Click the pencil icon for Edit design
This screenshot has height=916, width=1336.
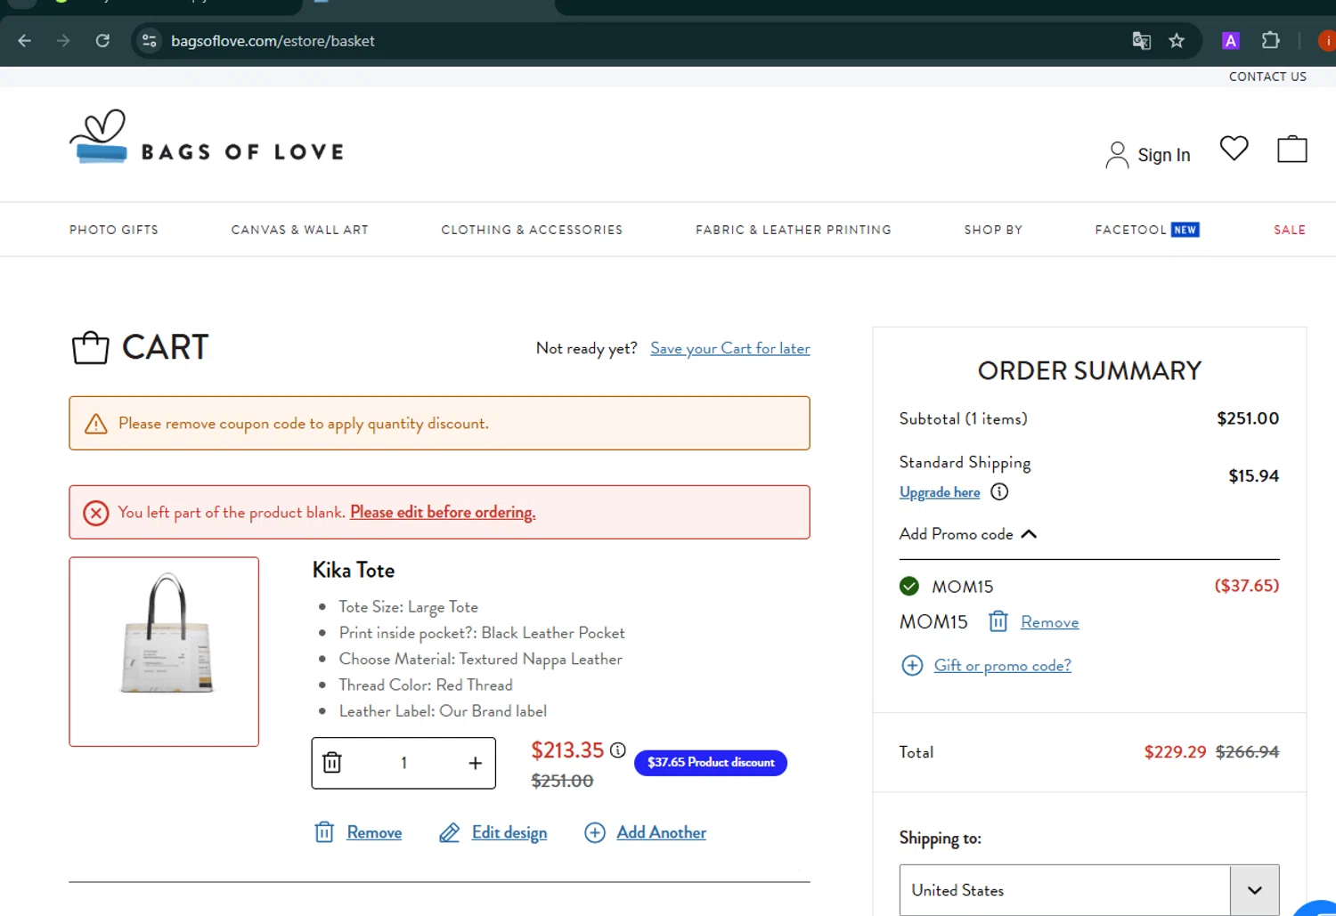(x=449, y=832)
